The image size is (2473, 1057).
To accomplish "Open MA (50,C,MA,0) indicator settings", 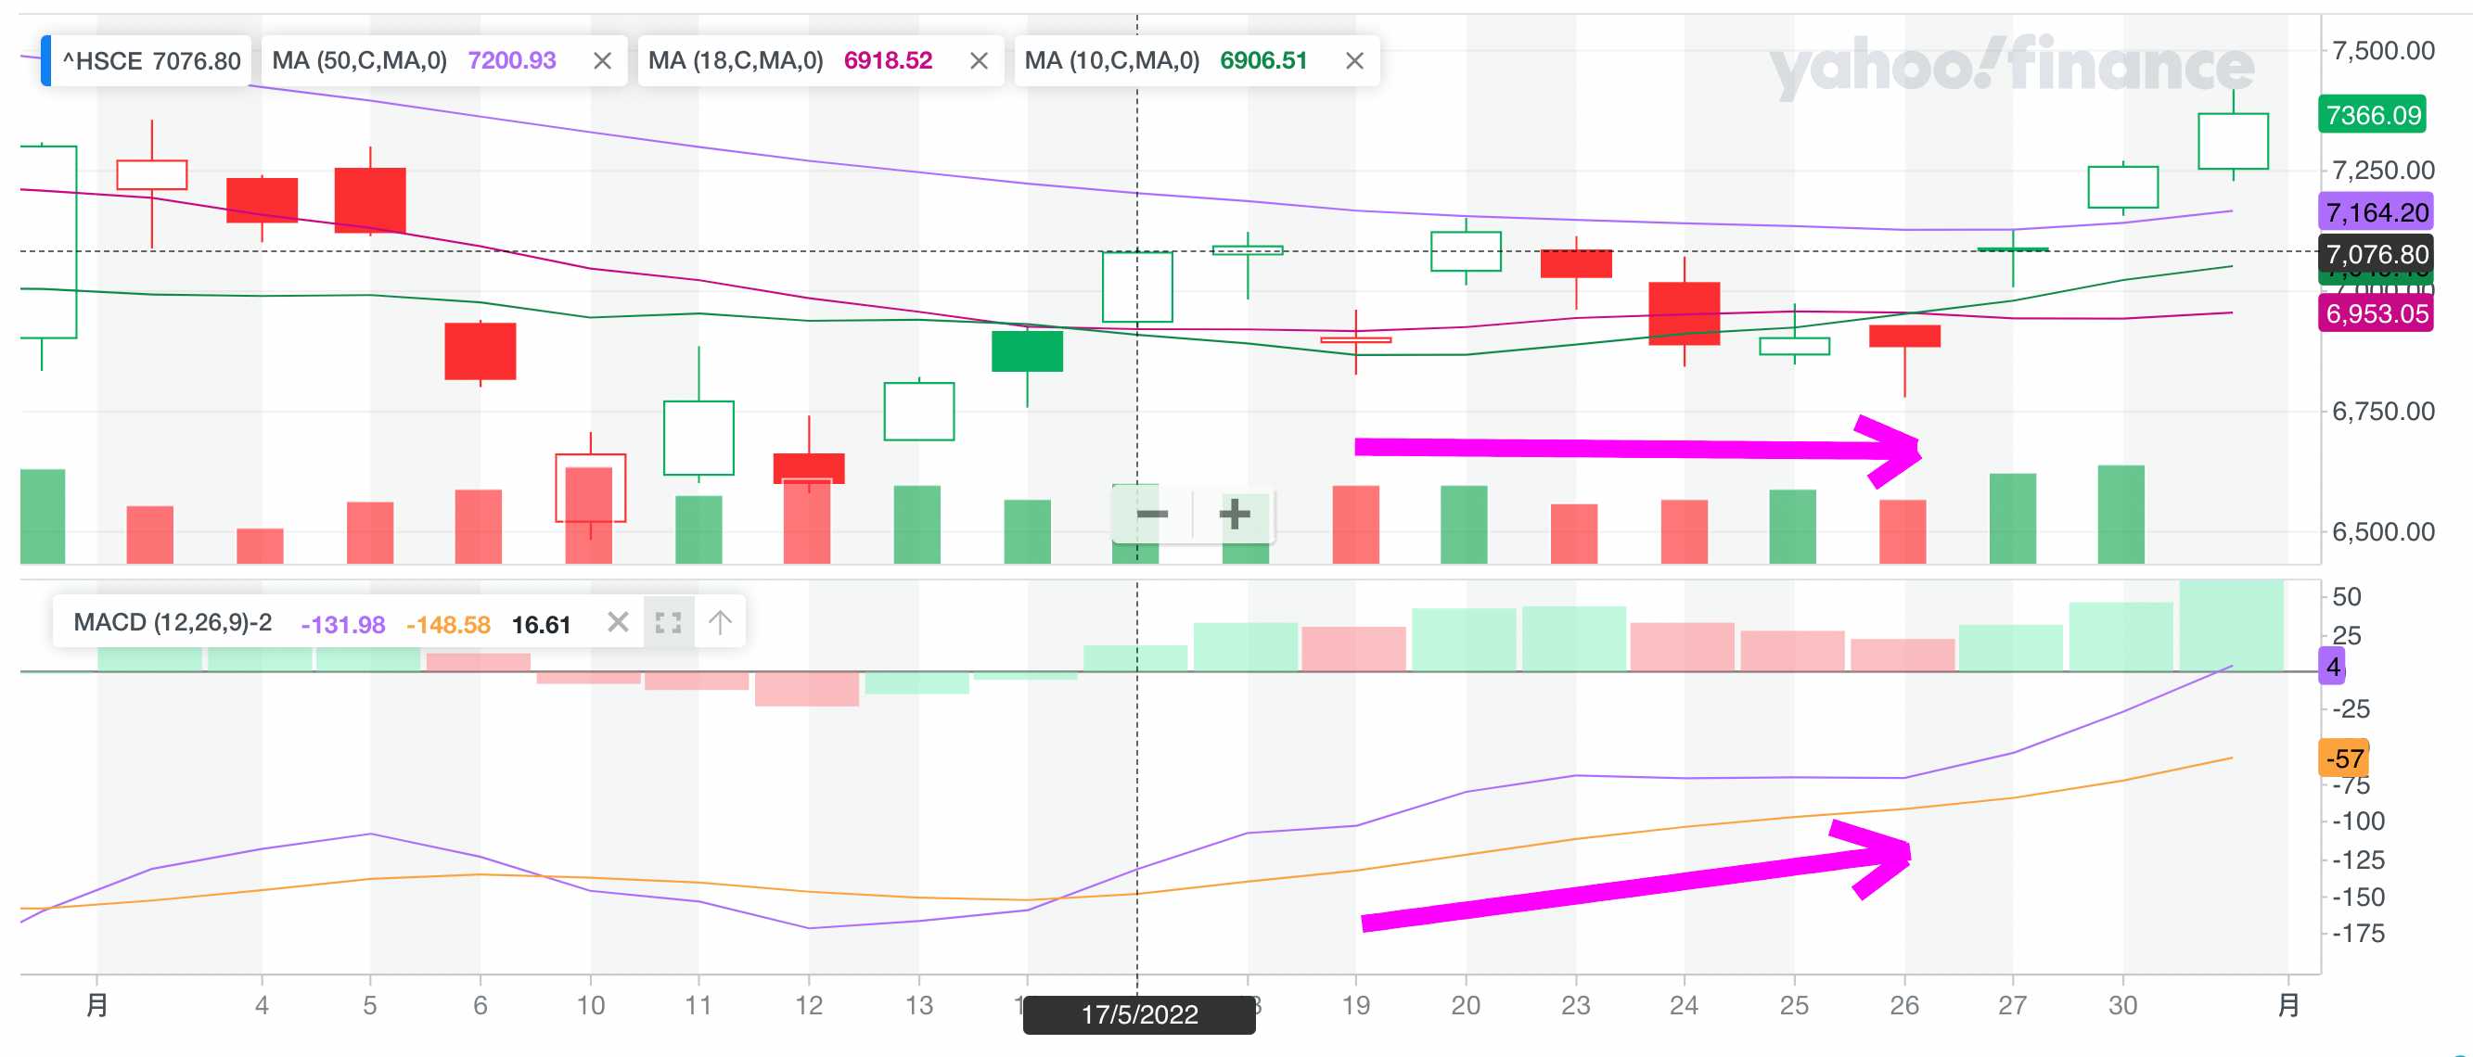I will (359, 61).
